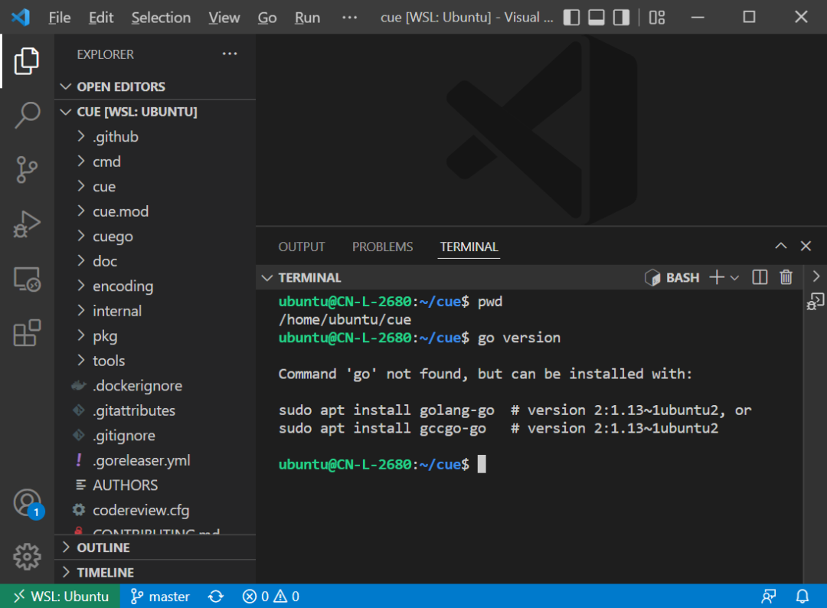The image size is (827, 608).
Task: Open the terminal launch profiles dropdown
Action: 734,277
